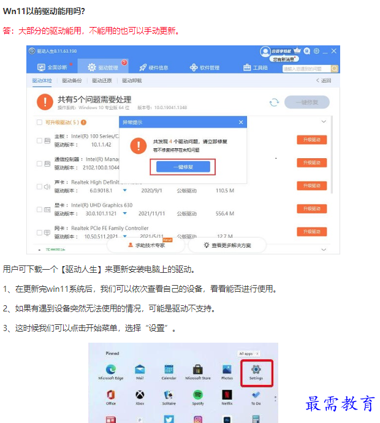Tick the 可升级驱动 select-all checkbox

click(x=39, y=123)
